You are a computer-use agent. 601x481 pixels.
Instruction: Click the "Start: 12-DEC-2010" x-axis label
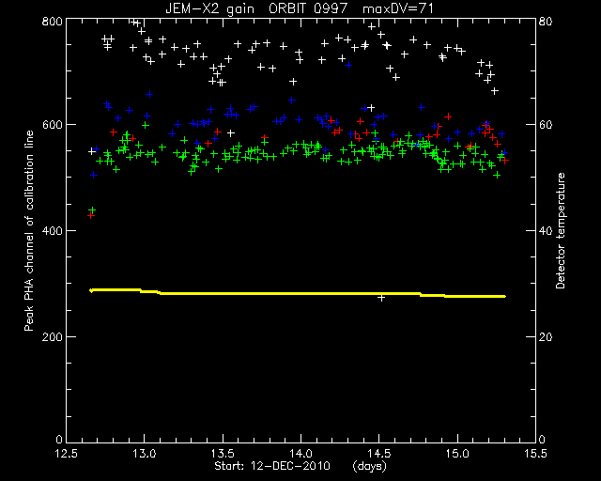click(x=272, y=466)
